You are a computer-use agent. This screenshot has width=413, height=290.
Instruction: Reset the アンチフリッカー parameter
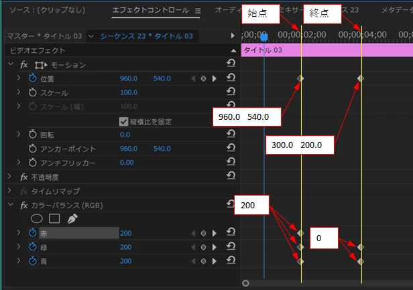coord(231,161)
